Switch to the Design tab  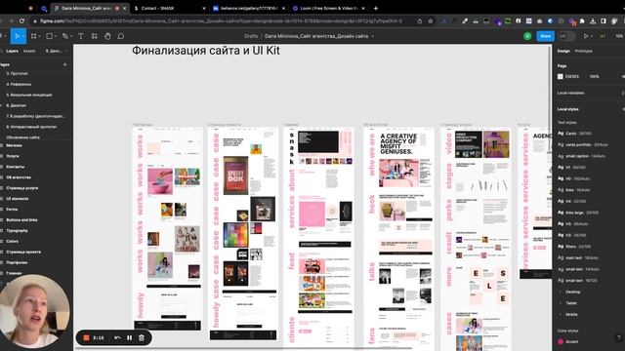pyautogui.click(x=563, y=51)
